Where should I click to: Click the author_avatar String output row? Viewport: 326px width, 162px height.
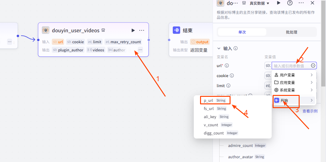(x=246, y=157)
